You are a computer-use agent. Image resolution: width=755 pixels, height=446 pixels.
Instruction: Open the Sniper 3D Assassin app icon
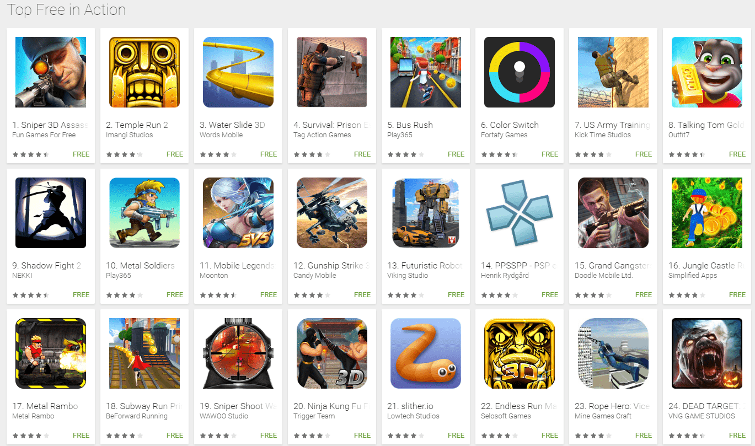coord(51,72)
